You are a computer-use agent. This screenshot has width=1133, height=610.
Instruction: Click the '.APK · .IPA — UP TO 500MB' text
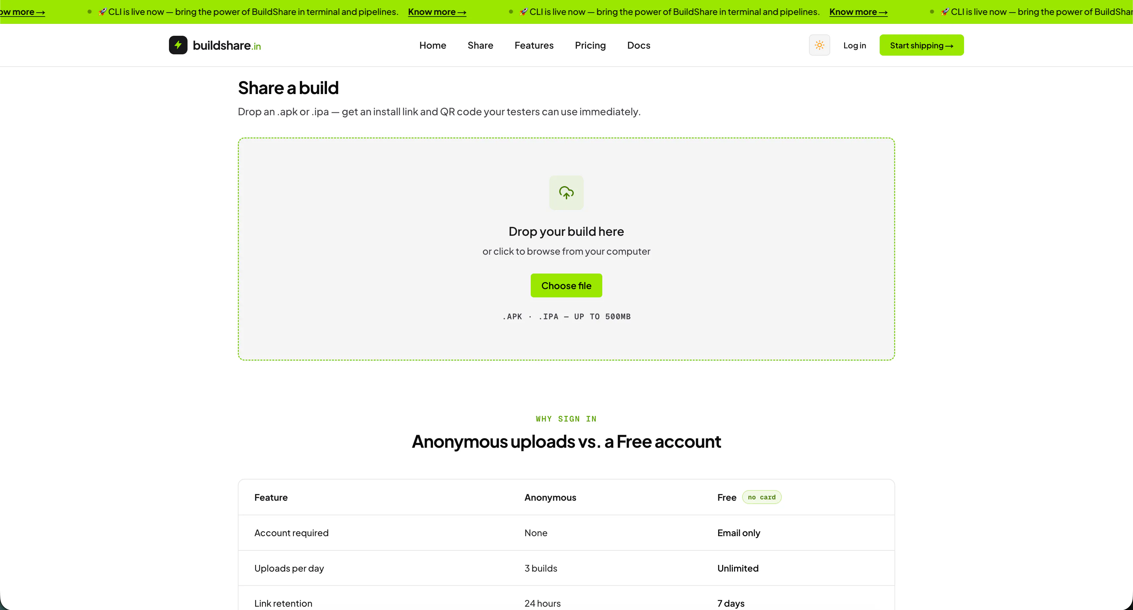(566, 317)
